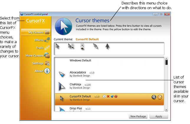Click the red @ email icon
190x124 pixels.
[116, 96]
